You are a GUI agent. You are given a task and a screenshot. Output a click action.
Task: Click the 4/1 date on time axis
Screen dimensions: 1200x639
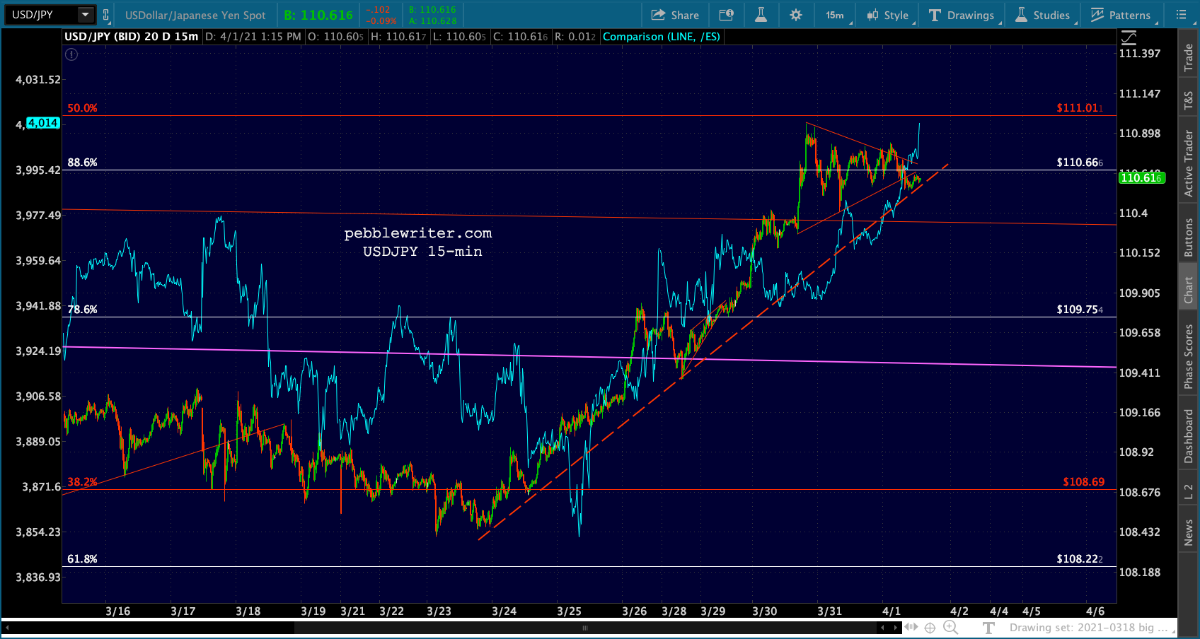tap(892, 611)
